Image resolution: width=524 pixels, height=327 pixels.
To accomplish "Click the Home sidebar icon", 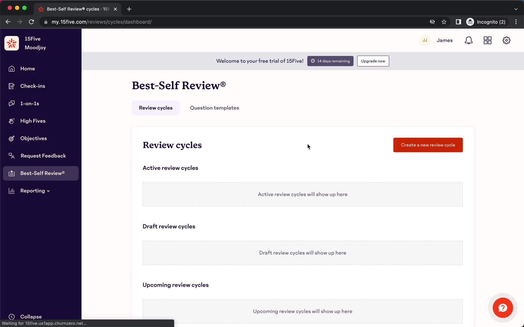I will (x=11, y=68).
